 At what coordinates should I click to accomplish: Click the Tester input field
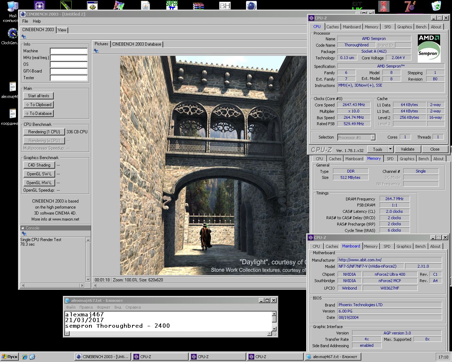(x=69, y=78)
